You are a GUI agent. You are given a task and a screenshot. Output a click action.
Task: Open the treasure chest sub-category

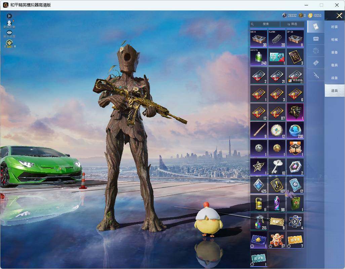316,39
